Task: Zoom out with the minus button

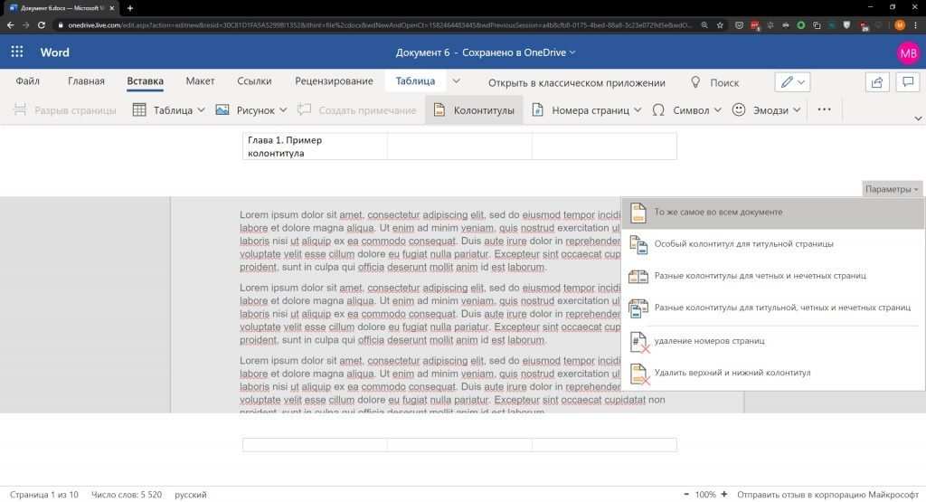Action: coord(686,495)
